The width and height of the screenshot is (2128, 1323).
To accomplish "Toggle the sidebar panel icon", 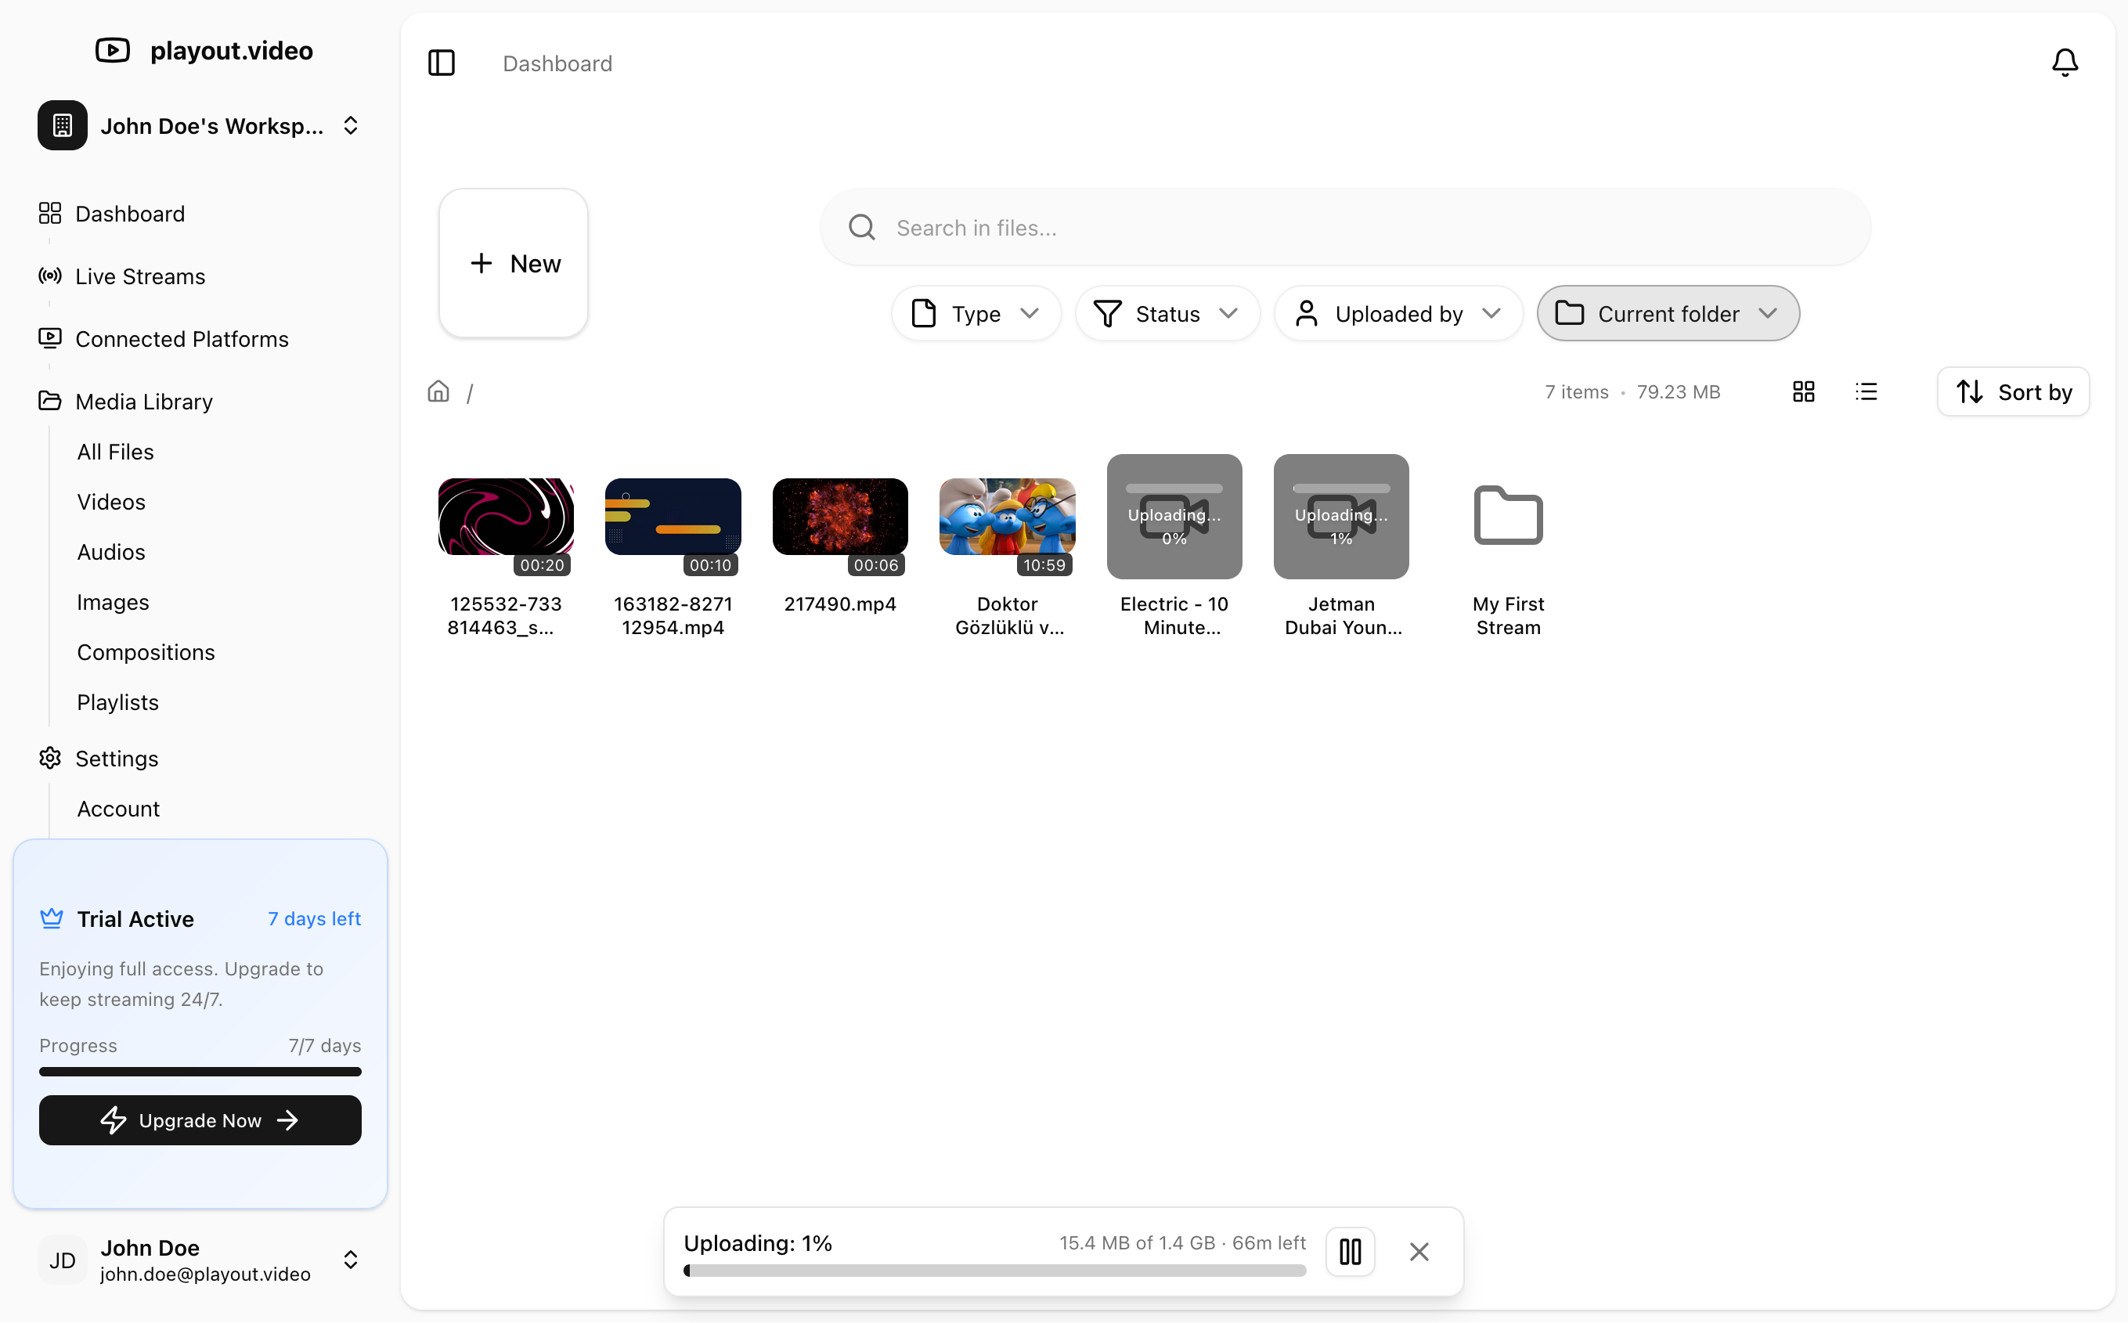I will tap(441, 63).
